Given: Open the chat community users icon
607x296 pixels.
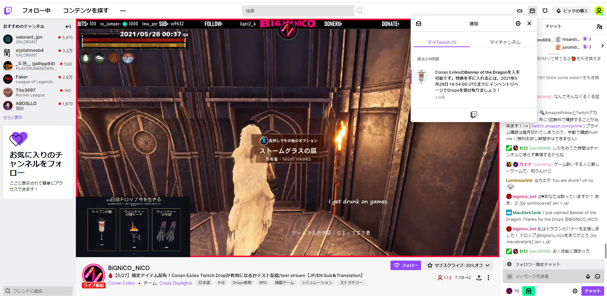Looking at the screenshot, I should tap(599, 27).
